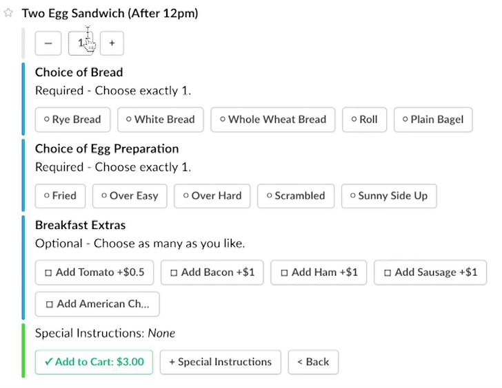Choose White Bread
The width and height of the screenshot is (502, 388).
[x=160, y=119]
